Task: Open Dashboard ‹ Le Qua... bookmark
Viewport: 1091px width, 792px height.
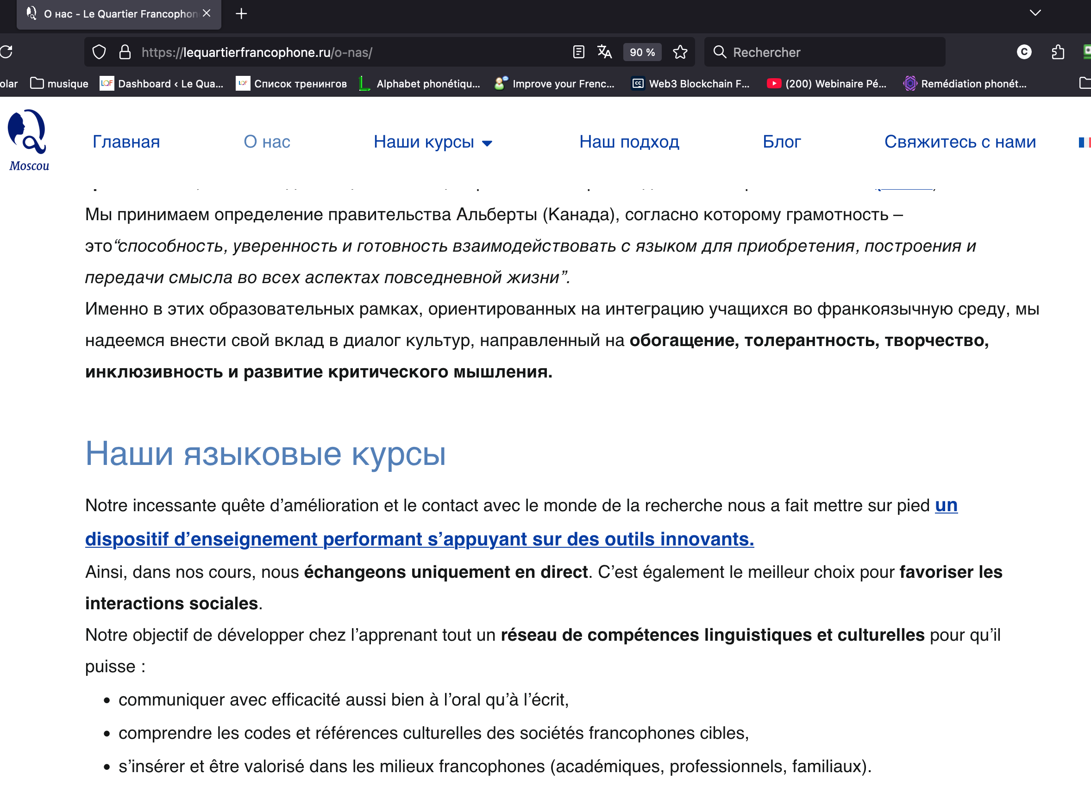Action: (x=162, y=84)
